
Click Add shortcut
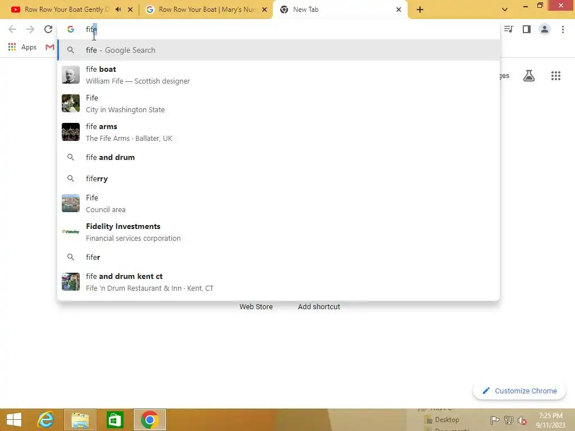(319, 307)
